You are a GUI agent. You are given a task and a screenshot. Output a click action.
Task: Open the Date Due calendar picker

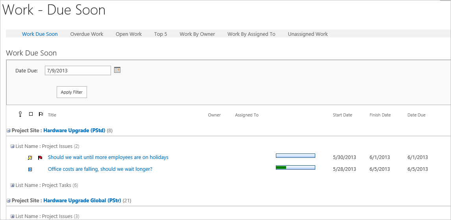[117, 70]
